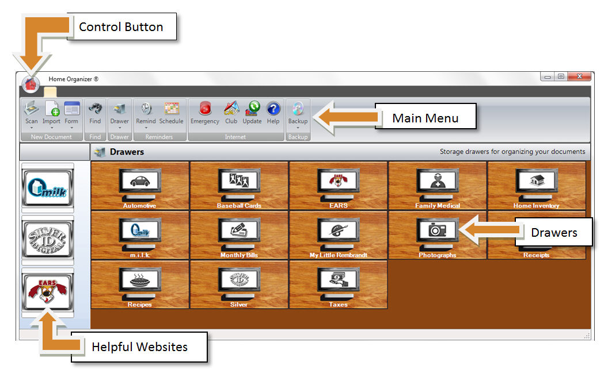Click "Storage drawers for organizing your documents" text
Viewport: 608px width, 385px height.
click(x=512, y=152)
